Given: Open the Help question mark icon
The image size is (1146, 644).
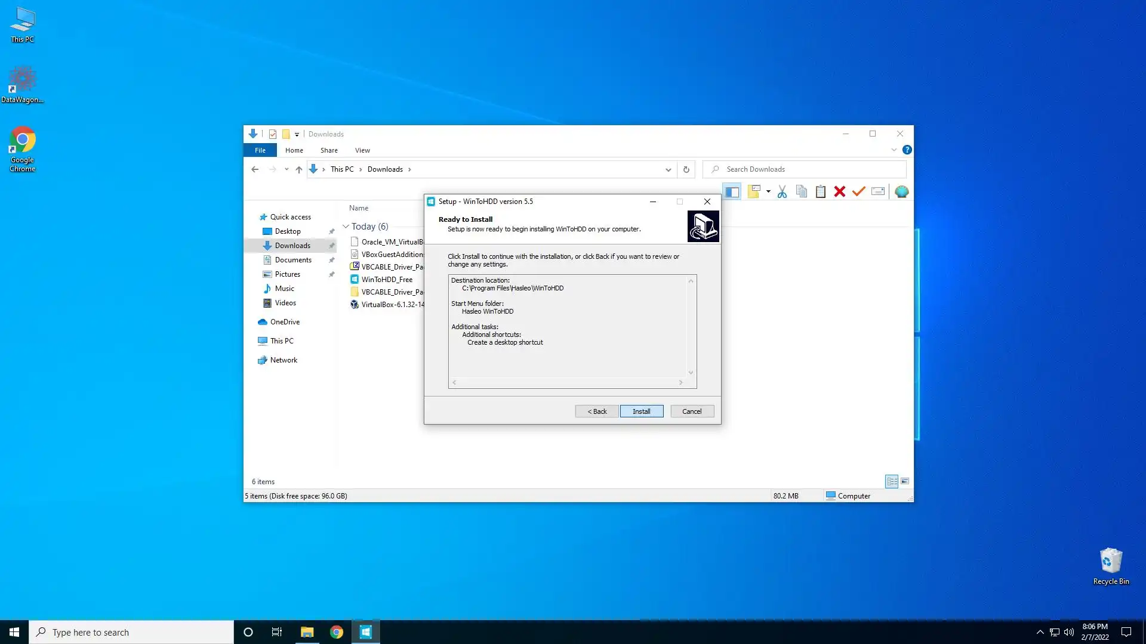Looking at the screenshot, I should 907,150.
